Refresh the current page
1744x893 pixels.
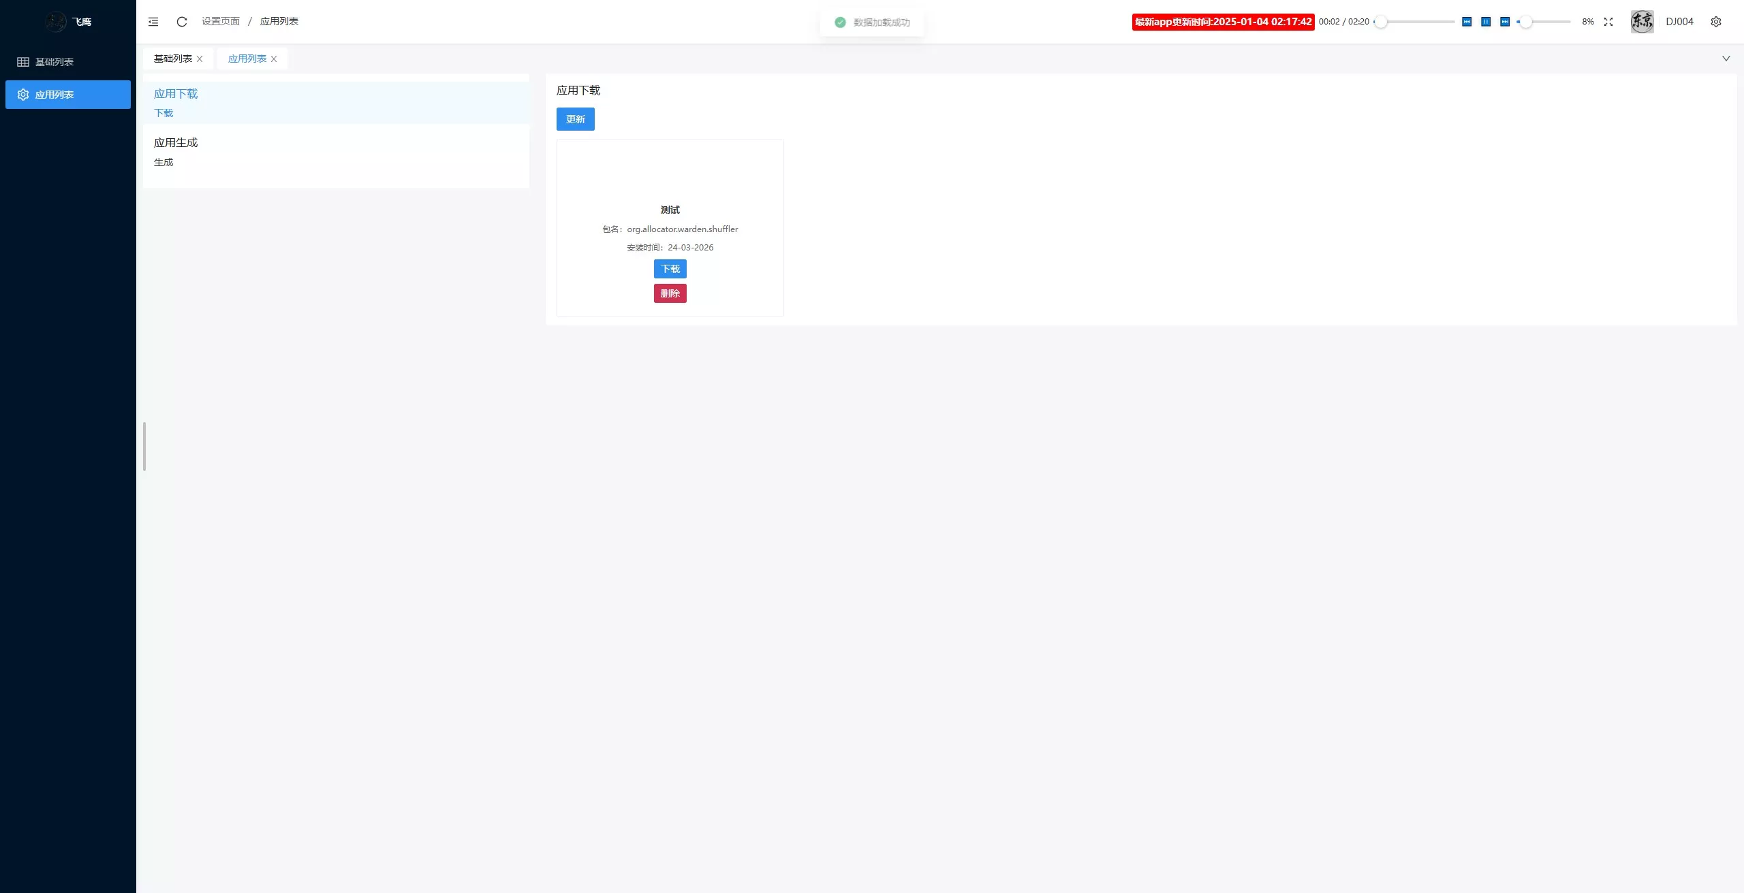(181, 21)
